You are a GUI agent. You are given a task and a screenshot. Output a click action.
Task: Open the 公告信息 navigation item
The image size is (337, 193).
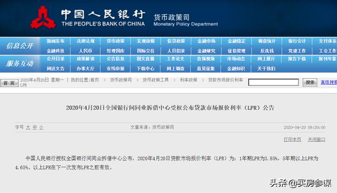[x=116, y=59]
